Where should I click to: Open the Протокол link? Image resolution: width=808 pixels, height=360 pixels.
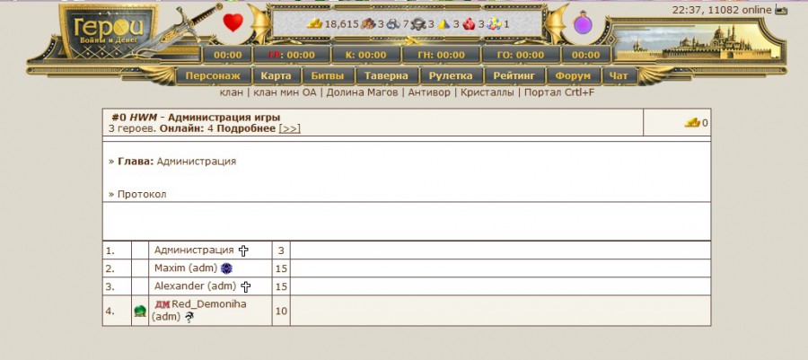click(142, 194)
